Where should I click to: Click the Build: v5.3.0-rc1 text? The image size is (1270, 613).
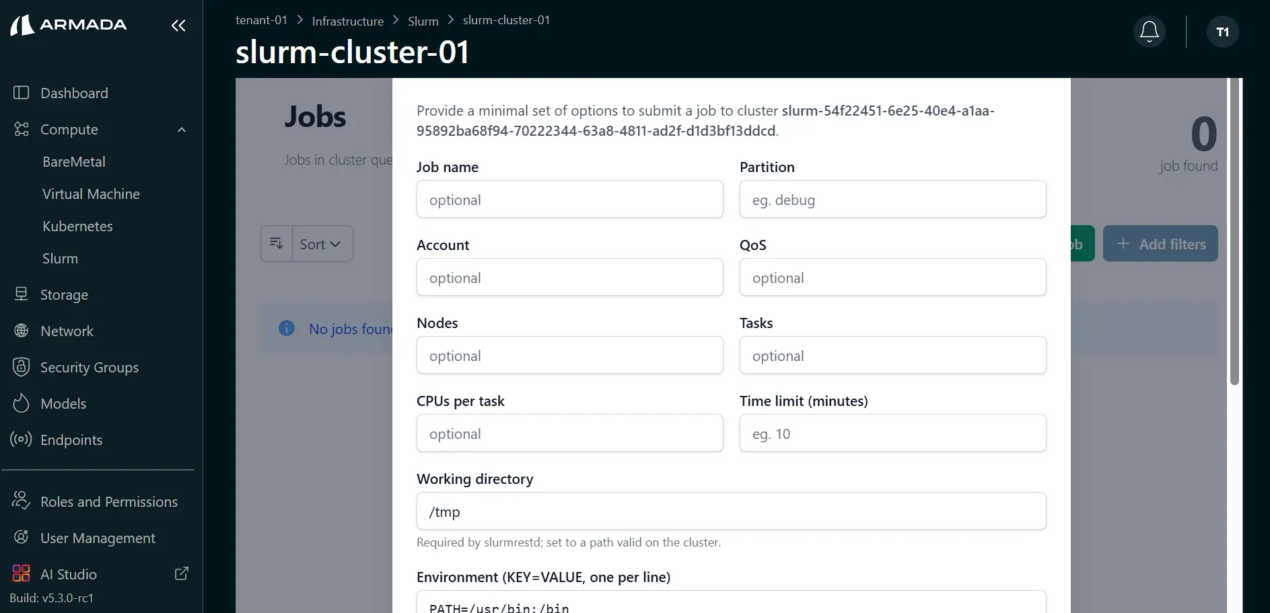[x=52, y=598]
